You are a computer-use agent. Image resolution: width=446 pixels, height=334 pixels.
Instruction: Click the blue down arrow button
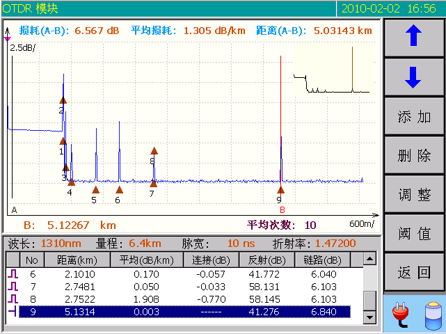click(414, 77)
